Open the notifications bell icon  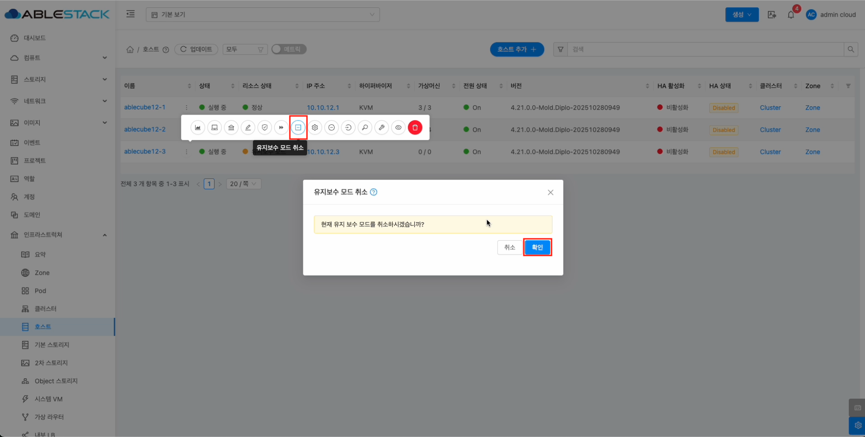[x=791, y=15]
